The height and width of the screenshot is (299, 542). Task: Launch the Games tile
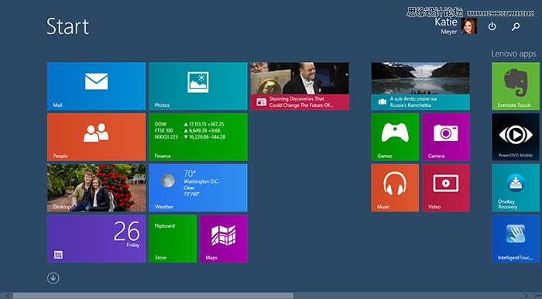tap(395, 137)
